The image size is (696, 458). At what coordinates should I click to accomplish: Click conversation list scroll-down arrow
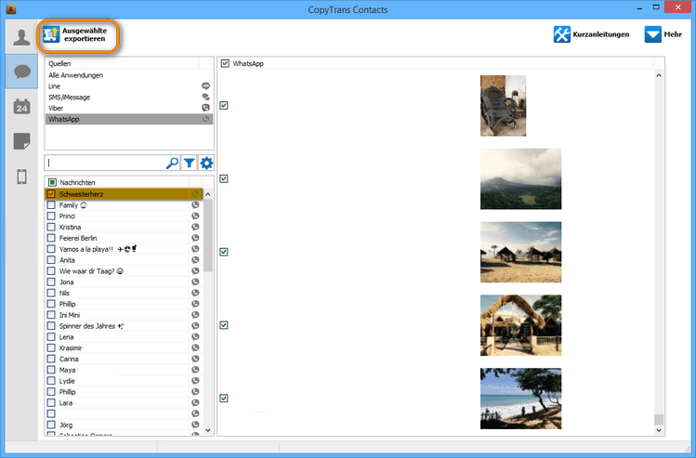[x=208, y=430]
